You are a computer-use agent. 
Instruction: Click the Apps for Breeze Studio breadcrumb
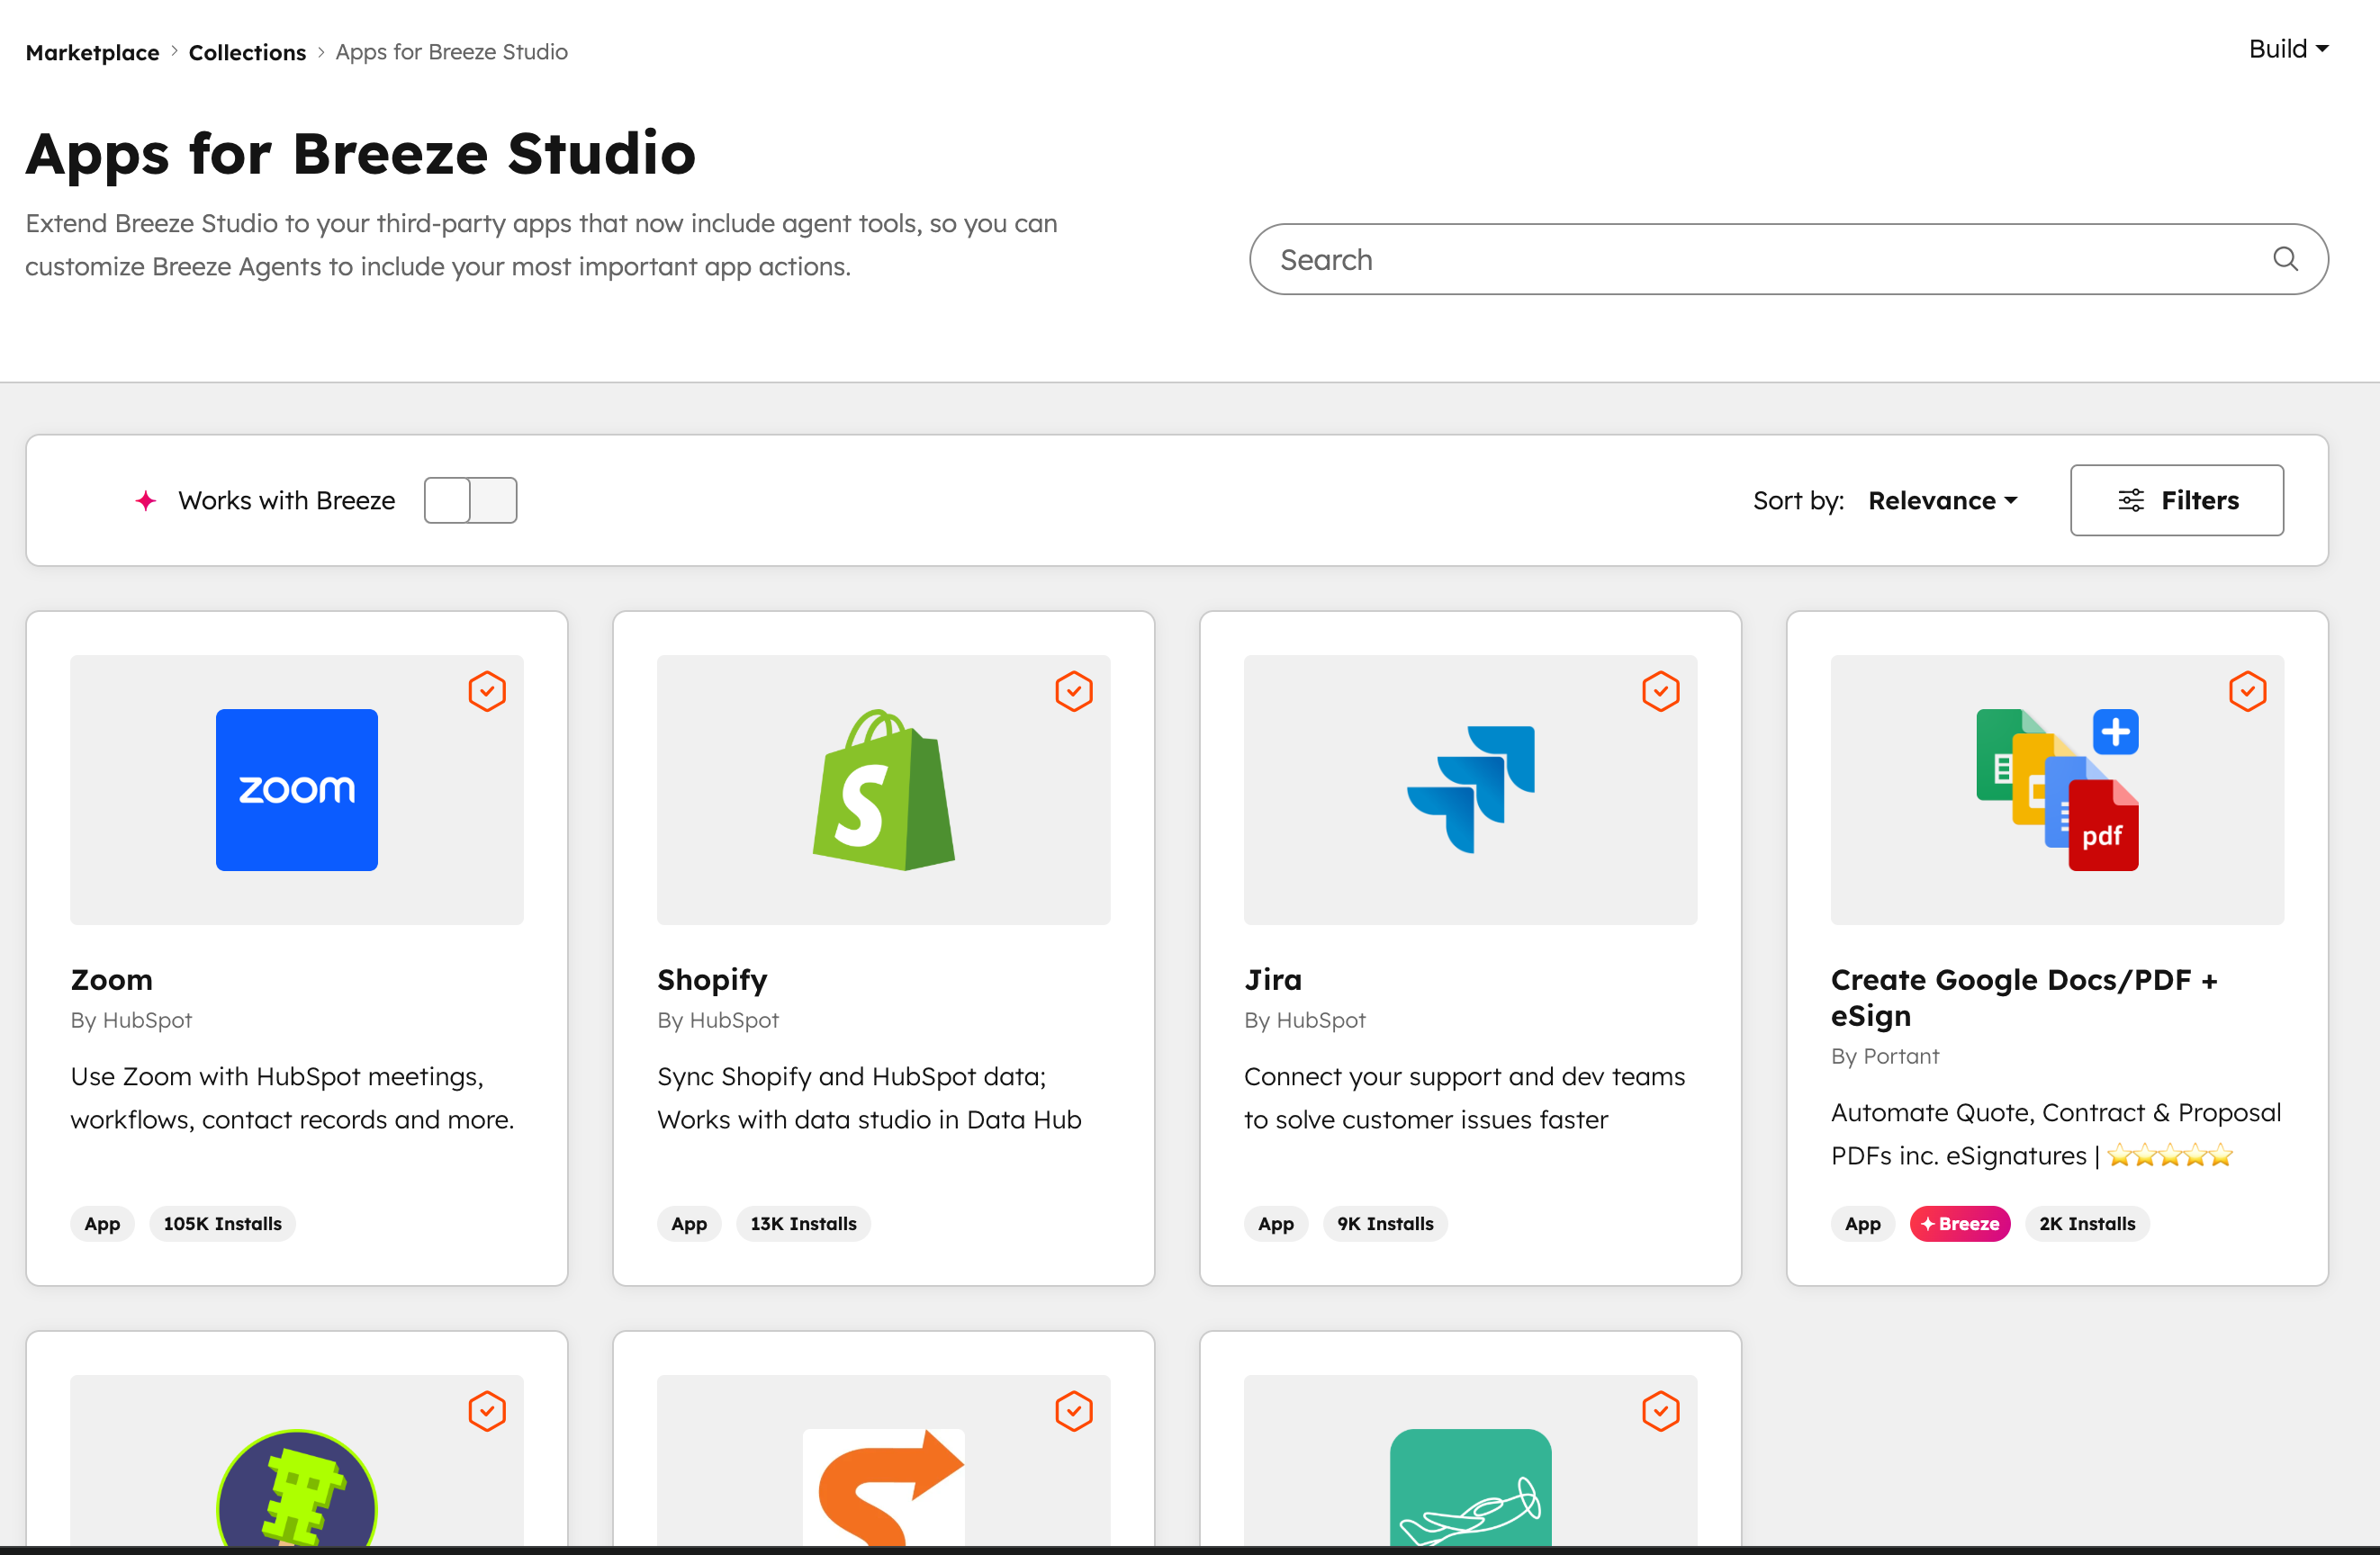click(451, 52)
